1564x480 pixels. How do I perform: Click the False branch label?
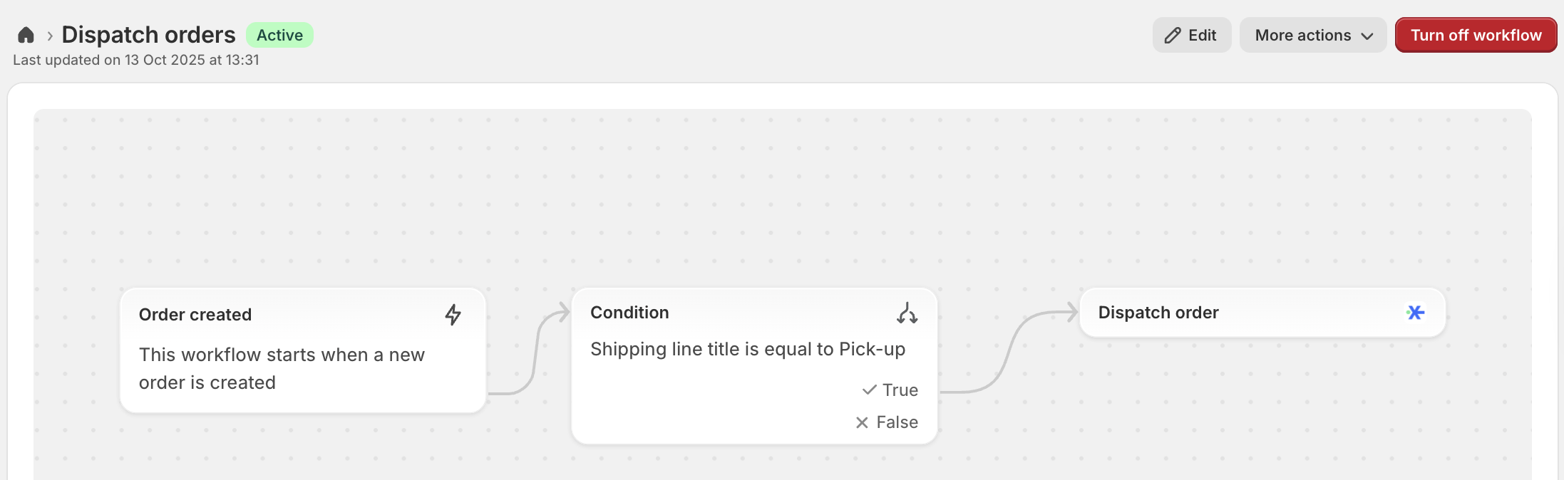coord(897,422)
